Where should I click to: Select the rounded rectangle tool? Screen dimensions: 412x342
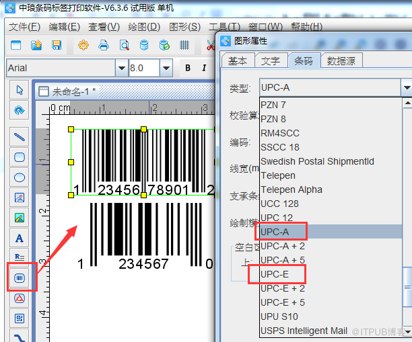click(x=20, y=157)
